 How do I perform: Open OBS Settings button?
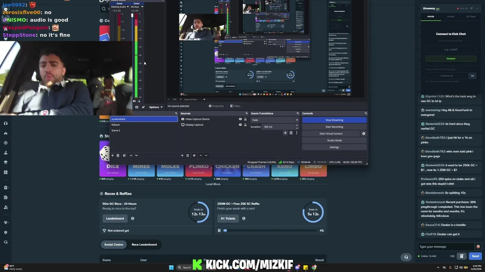[x=334, y=147]
